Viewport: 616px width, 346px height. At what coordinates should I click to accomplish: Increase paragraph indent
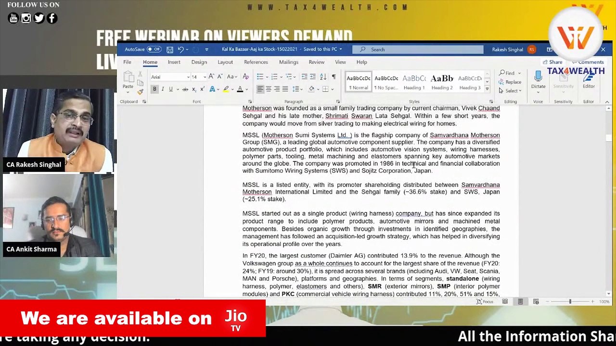click(x=312, y=77)
